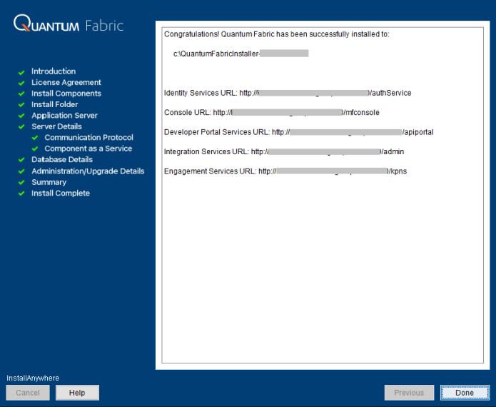Select the Install Complete step label
The width and height of the screenshot is (496, 407).
tap(61, 193)
